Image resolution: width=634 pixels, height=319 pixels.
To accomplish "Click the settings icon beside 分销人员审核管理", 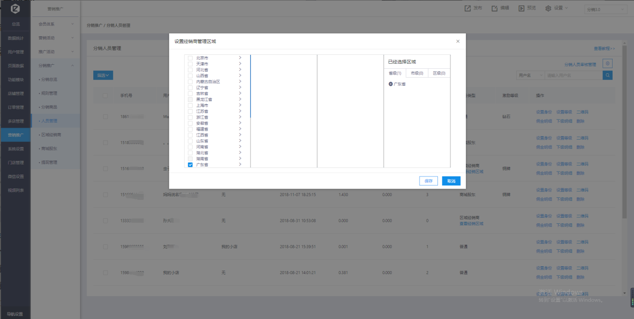I will (x=607, y=64).
